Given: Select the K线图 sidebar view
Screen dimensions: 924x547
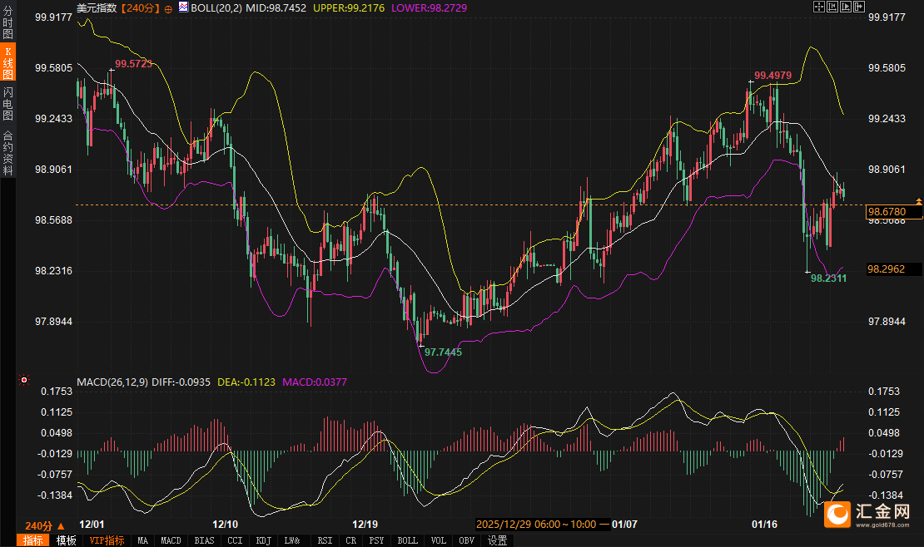Looking at the screenshot, I should 8,63.
